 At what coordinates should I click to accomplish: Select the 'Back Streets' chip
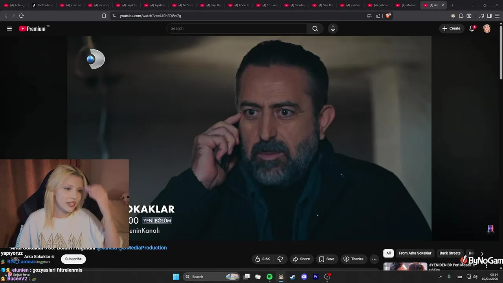(x=450, y=253)
